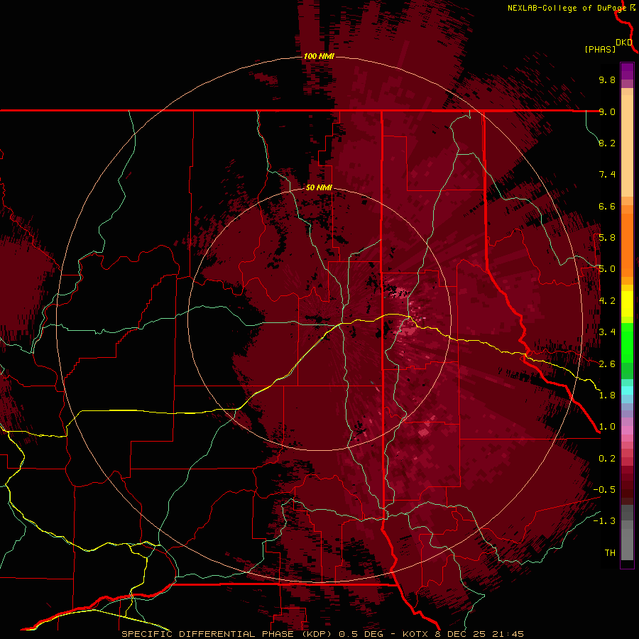Click the 5.0 color scale value

tap(607, 269)
